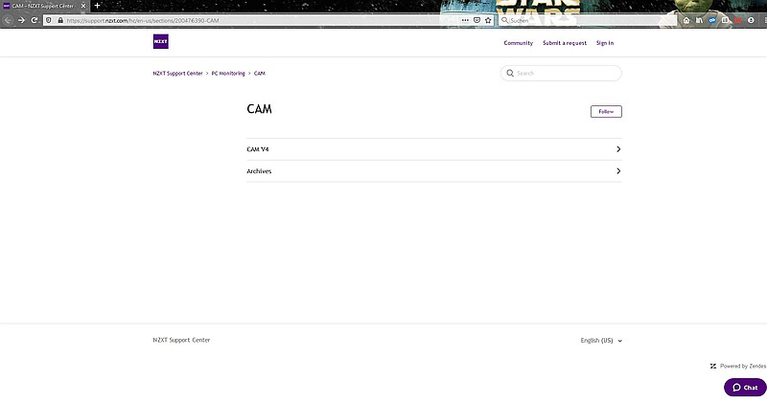767x402 pixels.
Task: Follow the CAM section
Action: pos(606,111)
